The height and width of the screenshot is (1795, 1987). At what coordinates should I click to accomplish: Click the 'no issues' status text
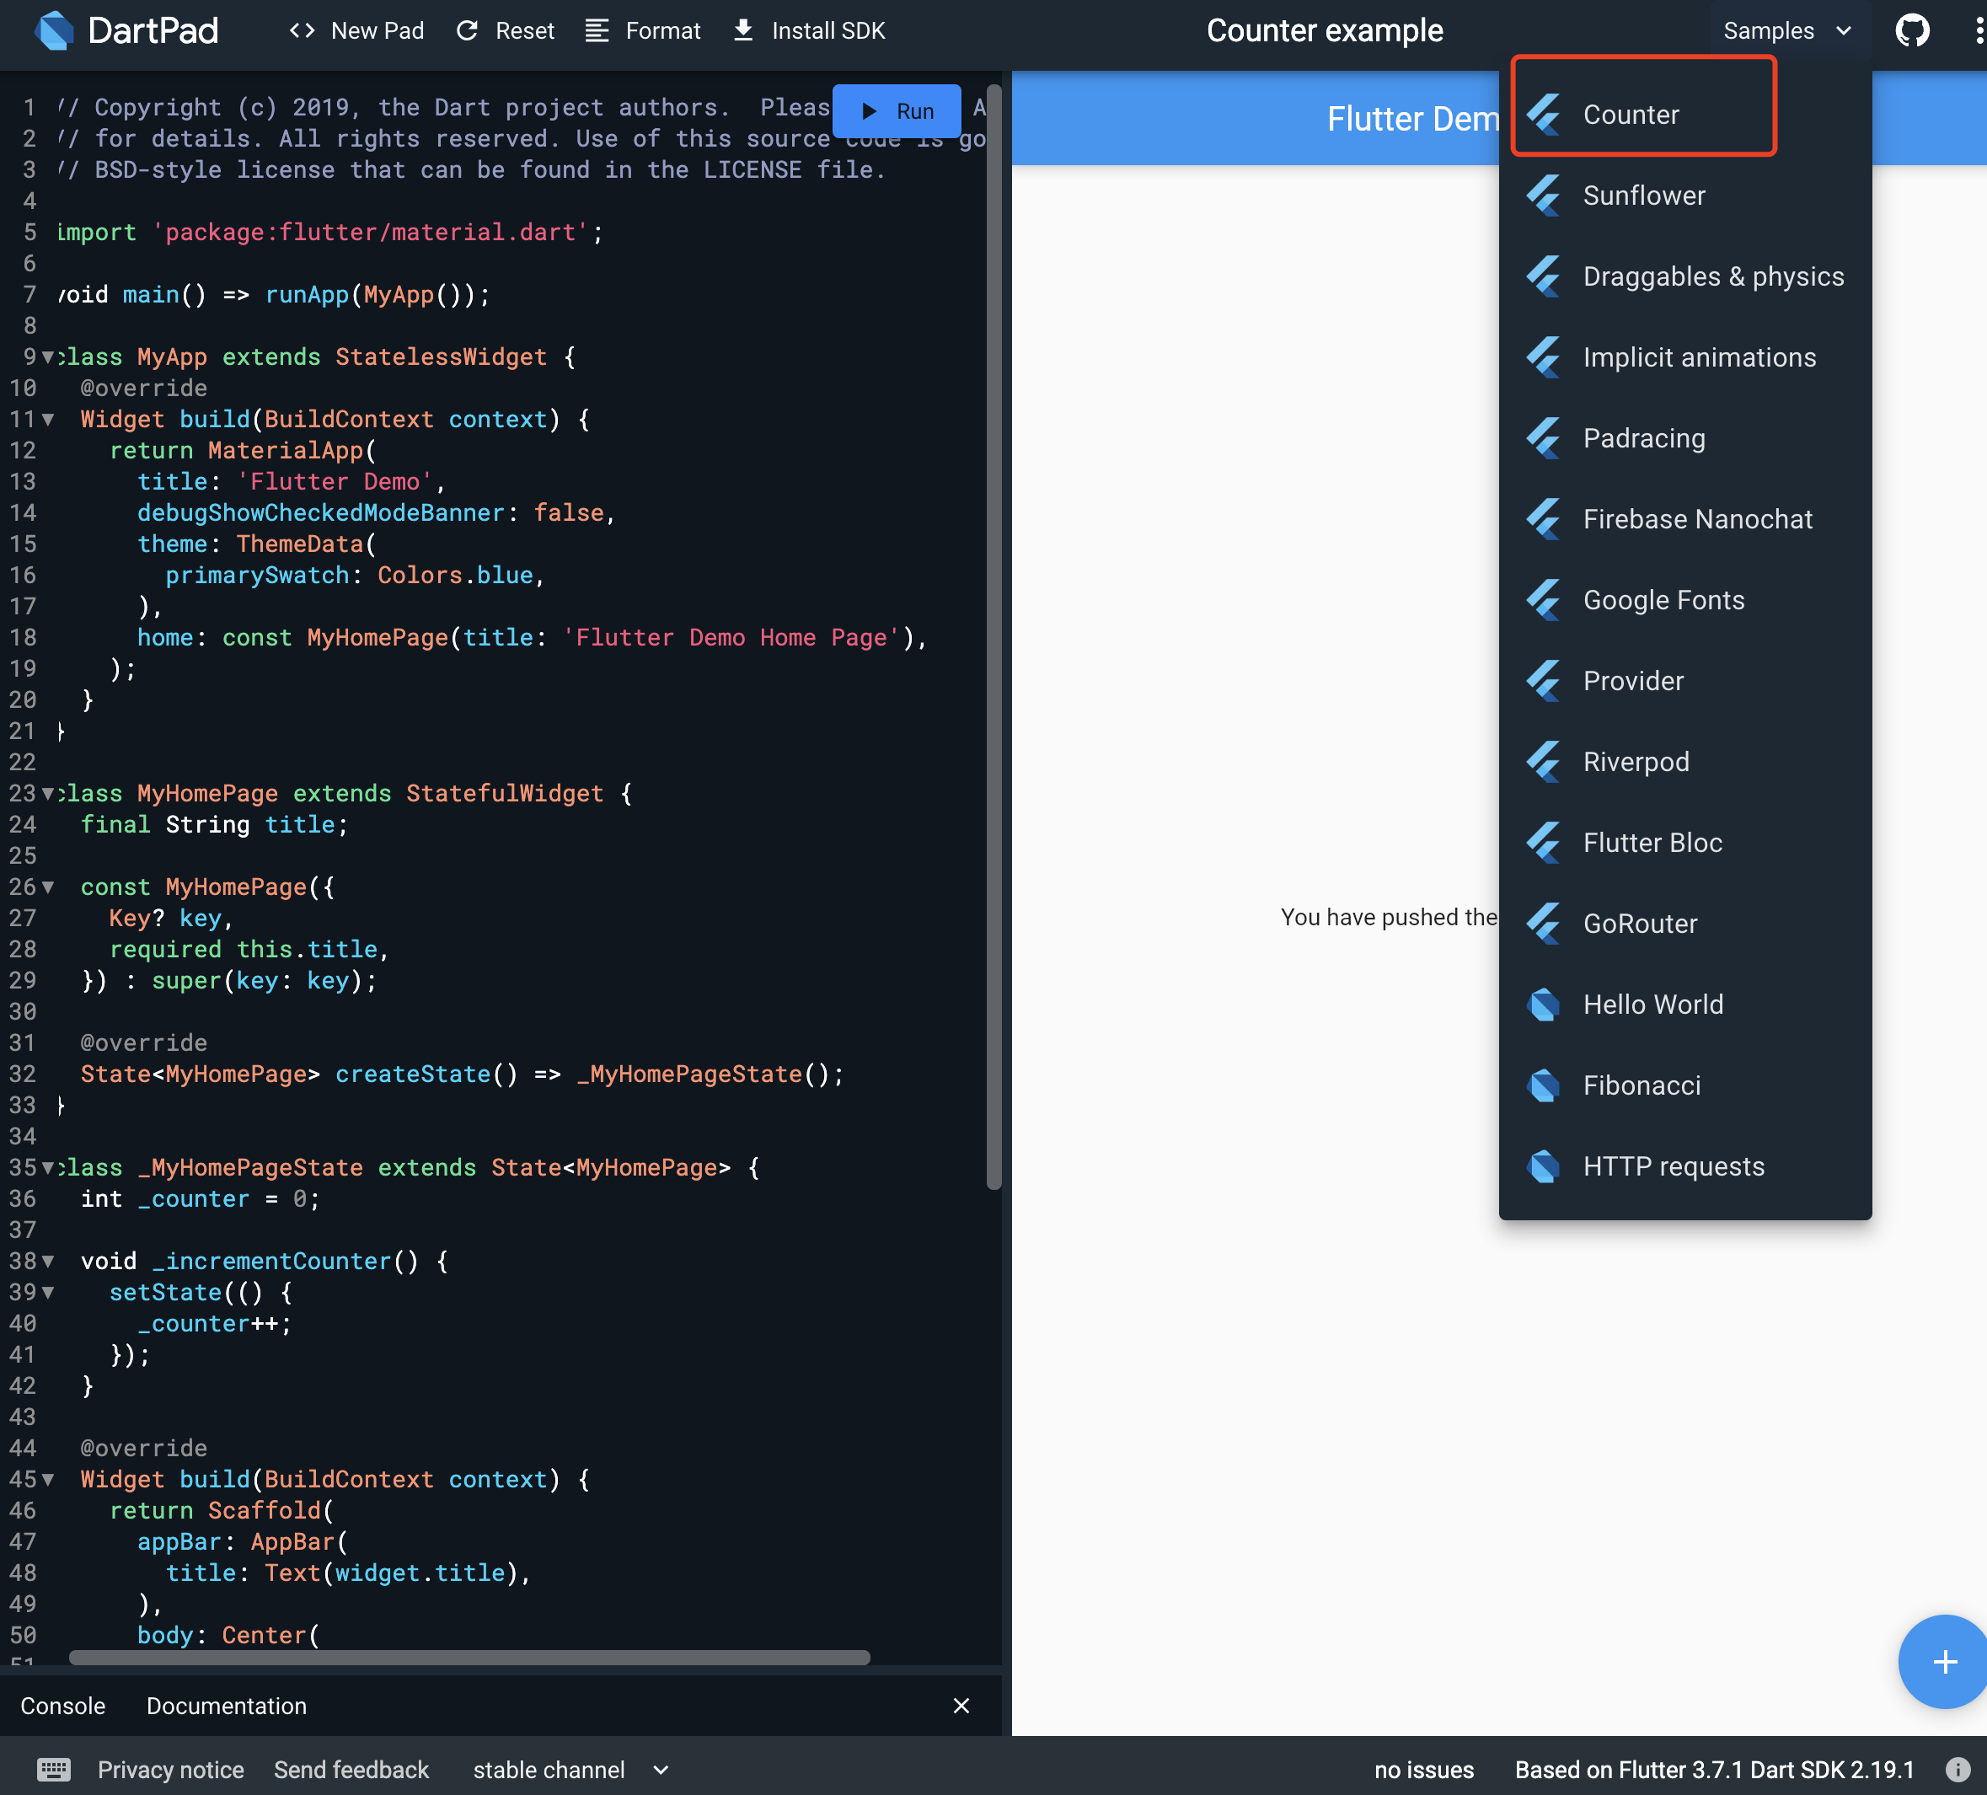[1423, 1770]
